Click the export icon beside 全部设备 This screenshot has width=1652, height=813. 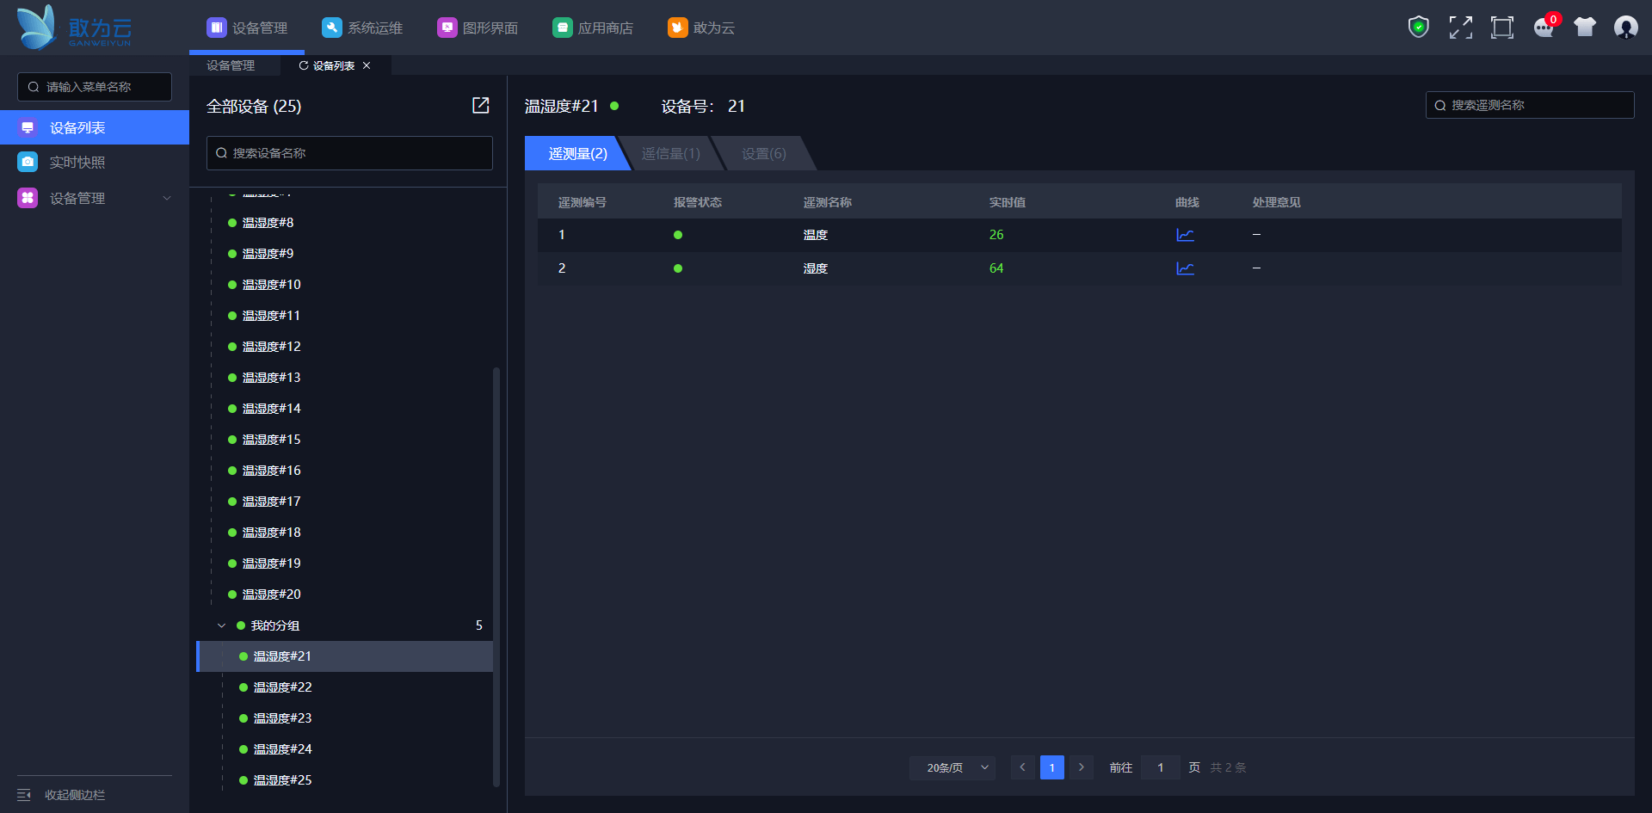pos(480,105)
